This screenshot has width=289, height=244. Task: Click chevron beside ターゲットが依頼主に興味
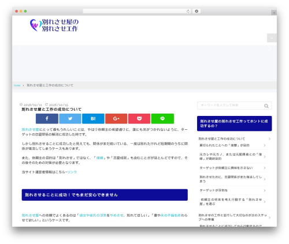265,168
